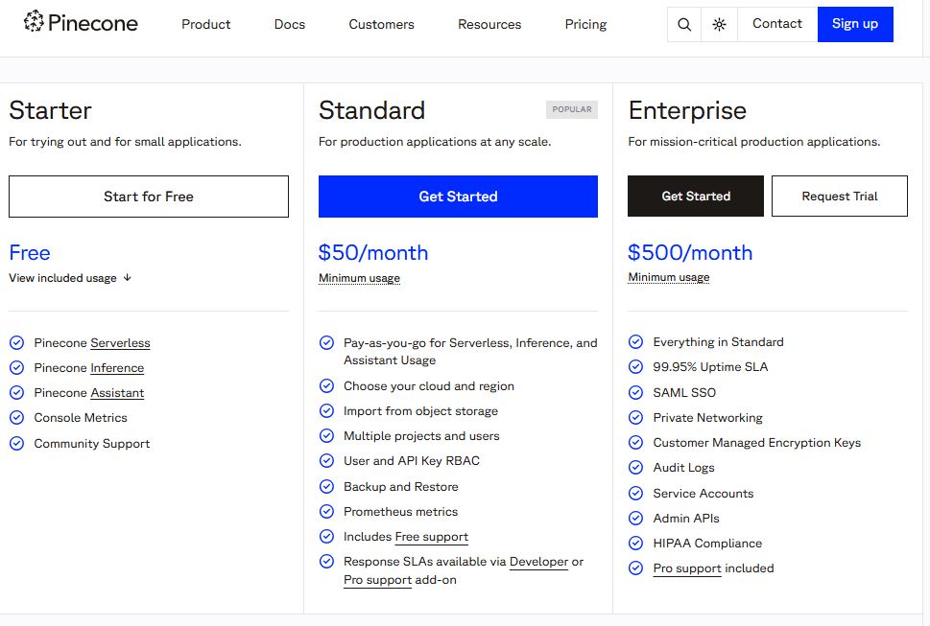This screenshot has width=930, height=626.
Task: Click check icon beside 99.95% Uptime SLA
Action: pos(635,367)
